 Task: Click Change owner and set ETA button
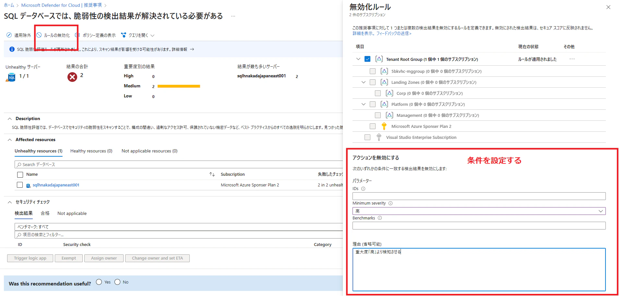157,258
